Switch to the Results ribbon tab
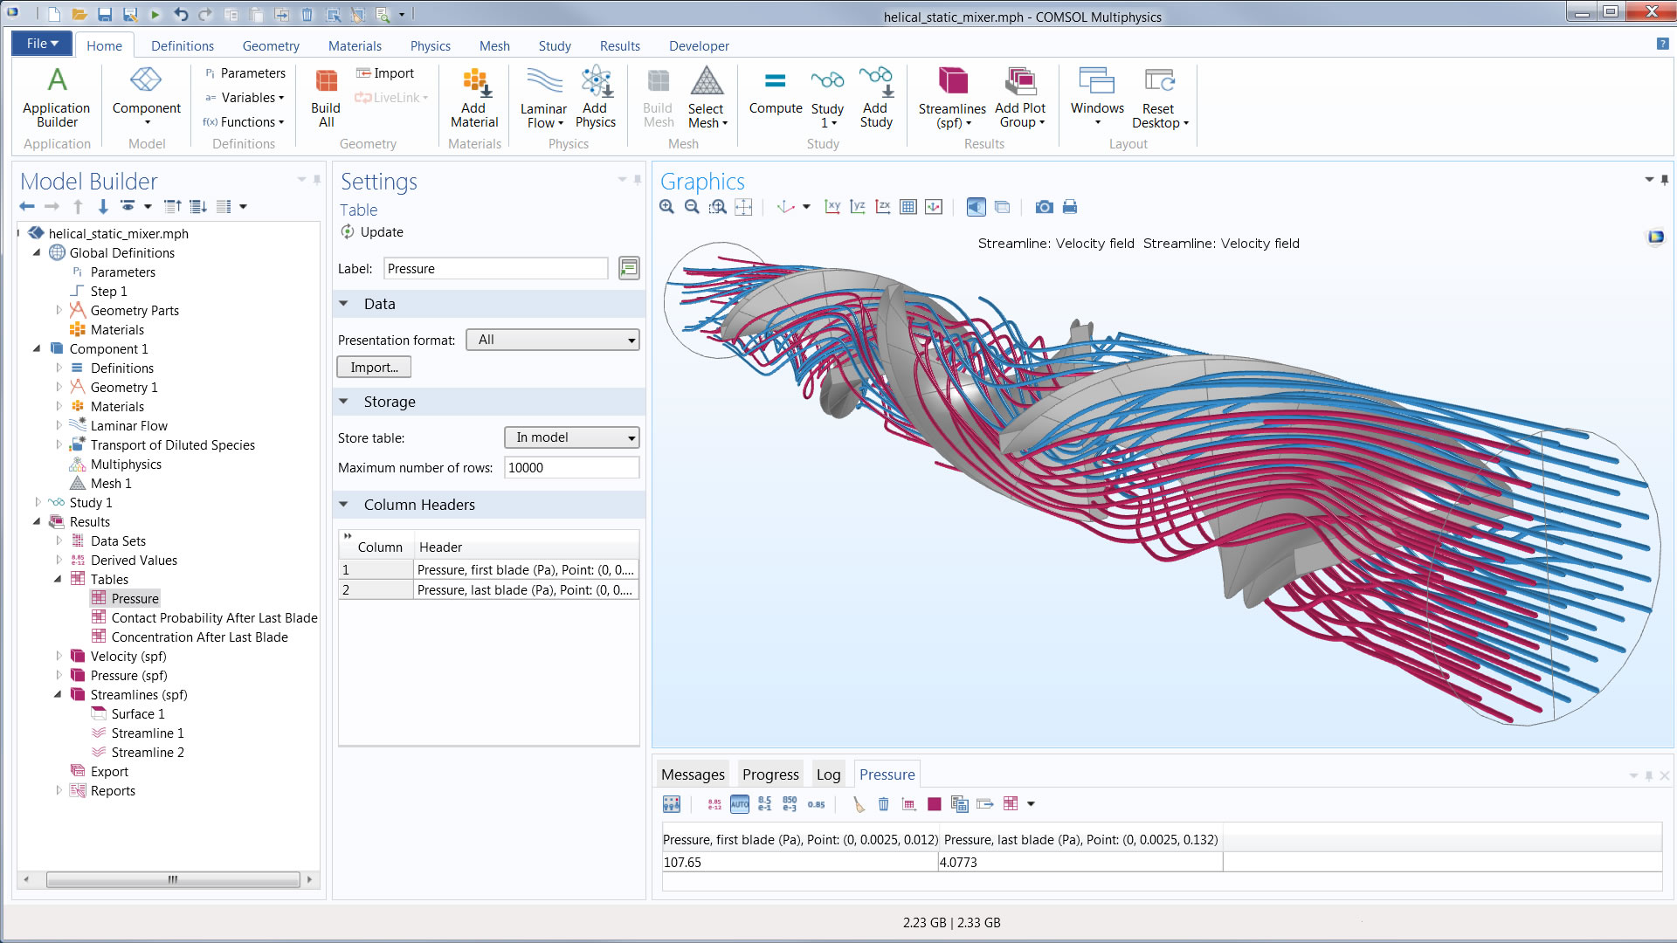This screenshot has height=943, width=1677. [620, 46]
